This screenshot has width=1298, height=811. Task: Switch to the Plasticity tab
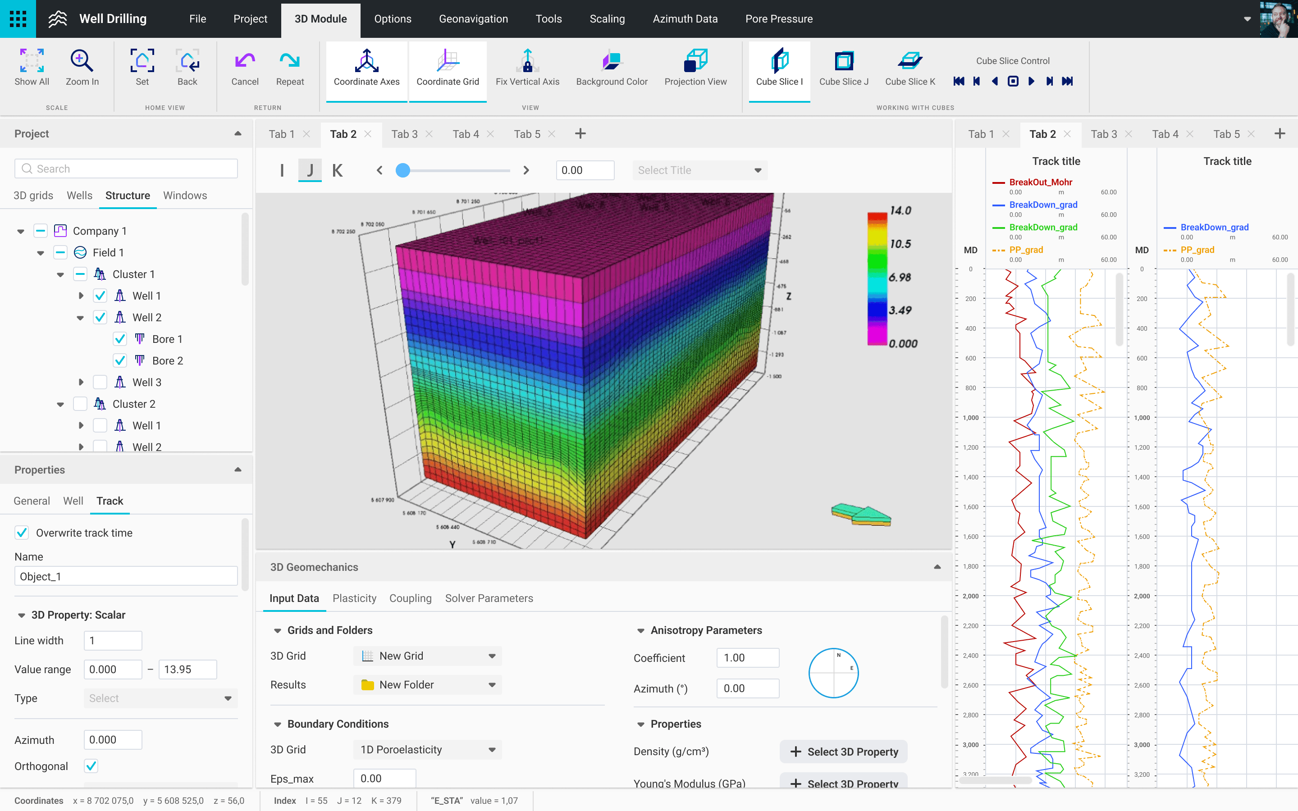point(354,598)
